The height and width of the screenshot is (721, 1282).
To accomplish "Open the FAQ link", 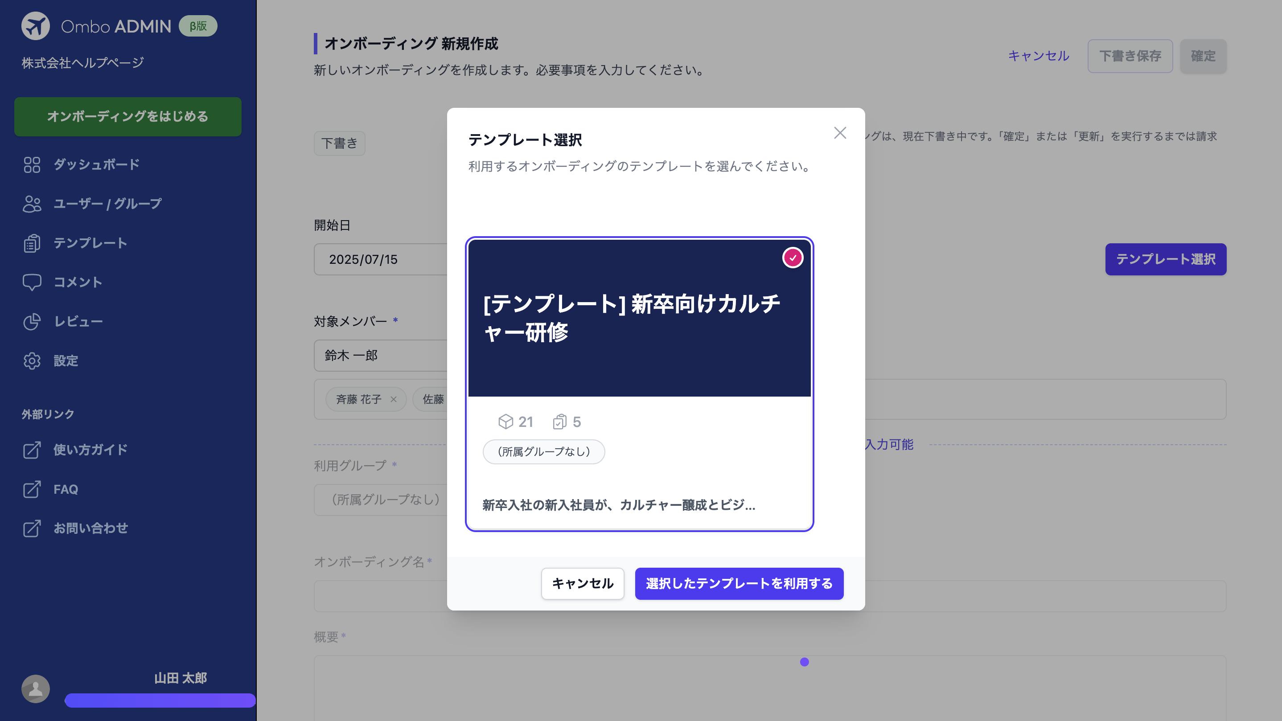I will coord(66,489).
